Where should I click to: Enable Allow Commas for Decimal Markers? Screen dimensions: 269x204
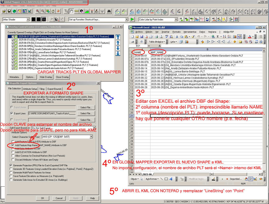(13, 156)
